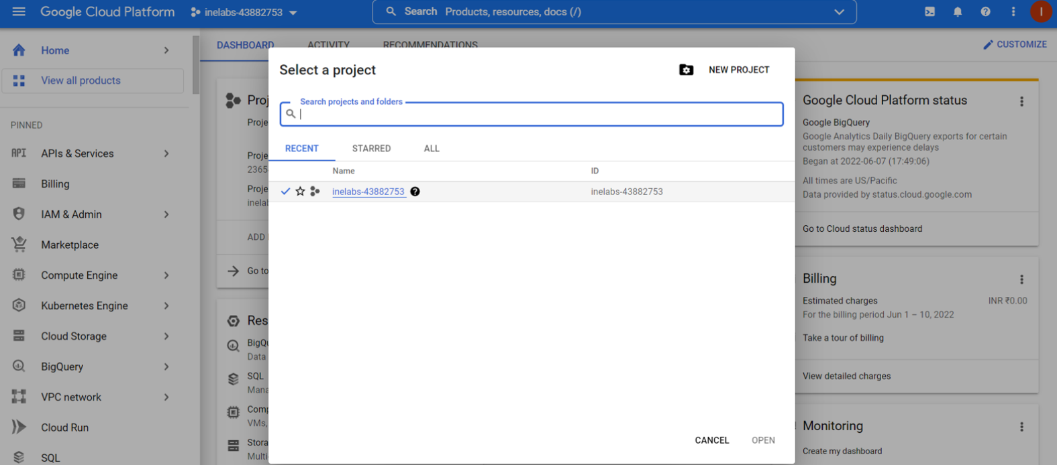
Task: Switch to the Starred tab
Action: [371, 149]
